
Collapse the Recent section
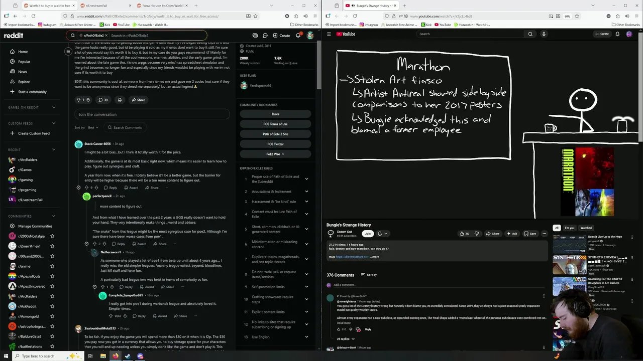click(x=54, y=149)
